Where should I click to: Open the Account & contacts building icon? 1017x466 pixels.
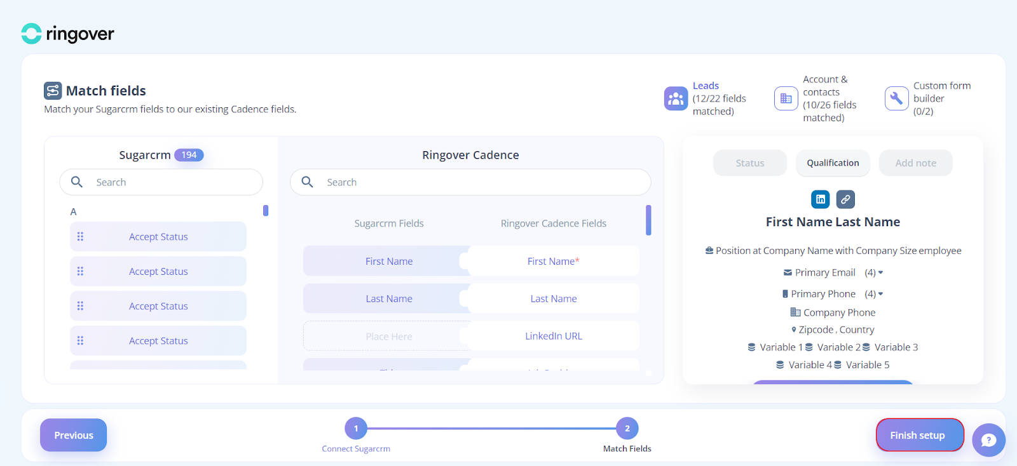pyautogui.click(x=786, y=98)
